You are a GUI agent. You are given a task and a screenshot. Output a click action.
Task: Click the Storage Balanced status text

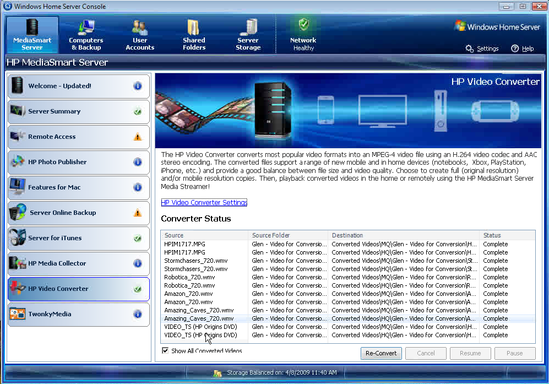pyautogui.click(x=282, y=372)
